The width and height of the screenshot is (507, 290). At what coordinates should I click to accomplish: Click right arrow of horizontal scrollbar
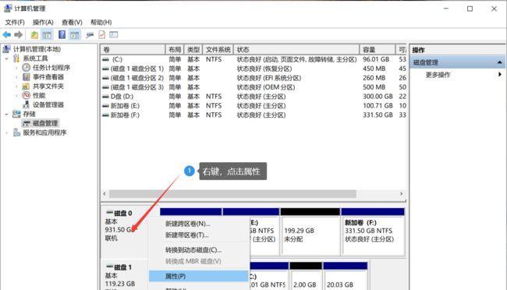[401, 193]
